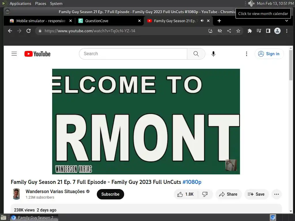Image resolution: width=295 pixels, height=221 pixels.
Task: View site information lock icon
Action: click(40, 31)
